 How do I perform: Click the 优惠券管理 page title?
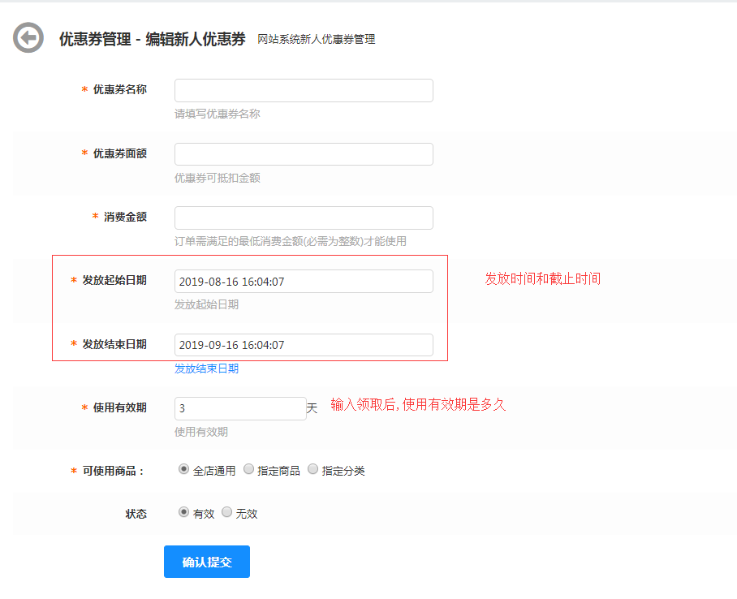click(x=152, y=39)
